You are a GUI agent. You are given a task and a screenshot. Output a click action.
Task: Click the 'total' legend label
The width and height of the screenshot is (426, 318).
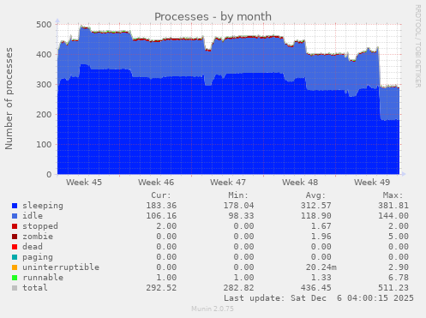[x=35, y=288]
